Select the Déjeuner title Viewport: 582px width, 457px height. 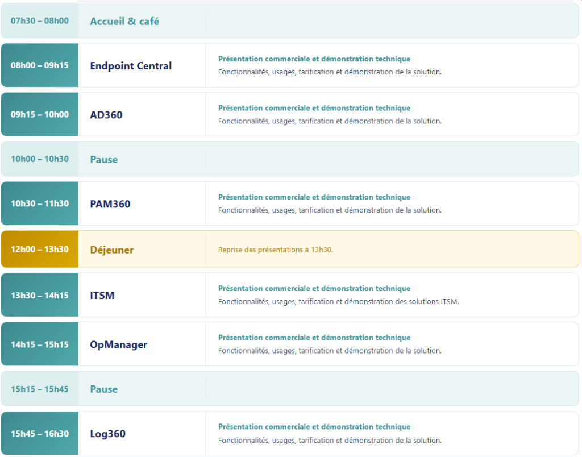tap(112, 250)
